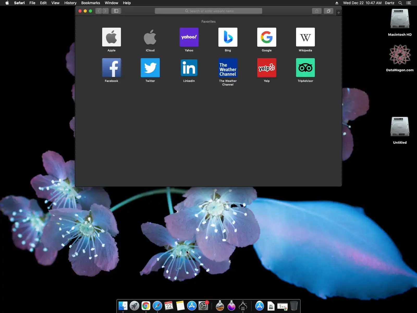Viewport: 417px width, 313px height.
Task: Launch Google Chrome from the Dock
Action: click(x=146, y=306)
